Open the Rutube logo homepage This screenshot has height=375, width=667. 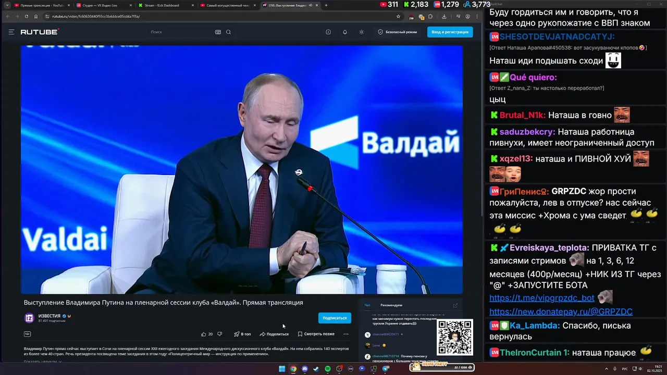(40, 32)
